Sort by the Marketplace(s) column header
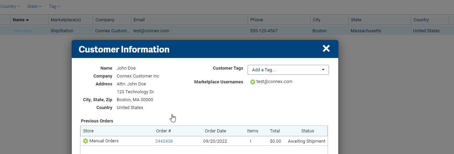Viewport: 454px width, 154px height. point(70,20)
